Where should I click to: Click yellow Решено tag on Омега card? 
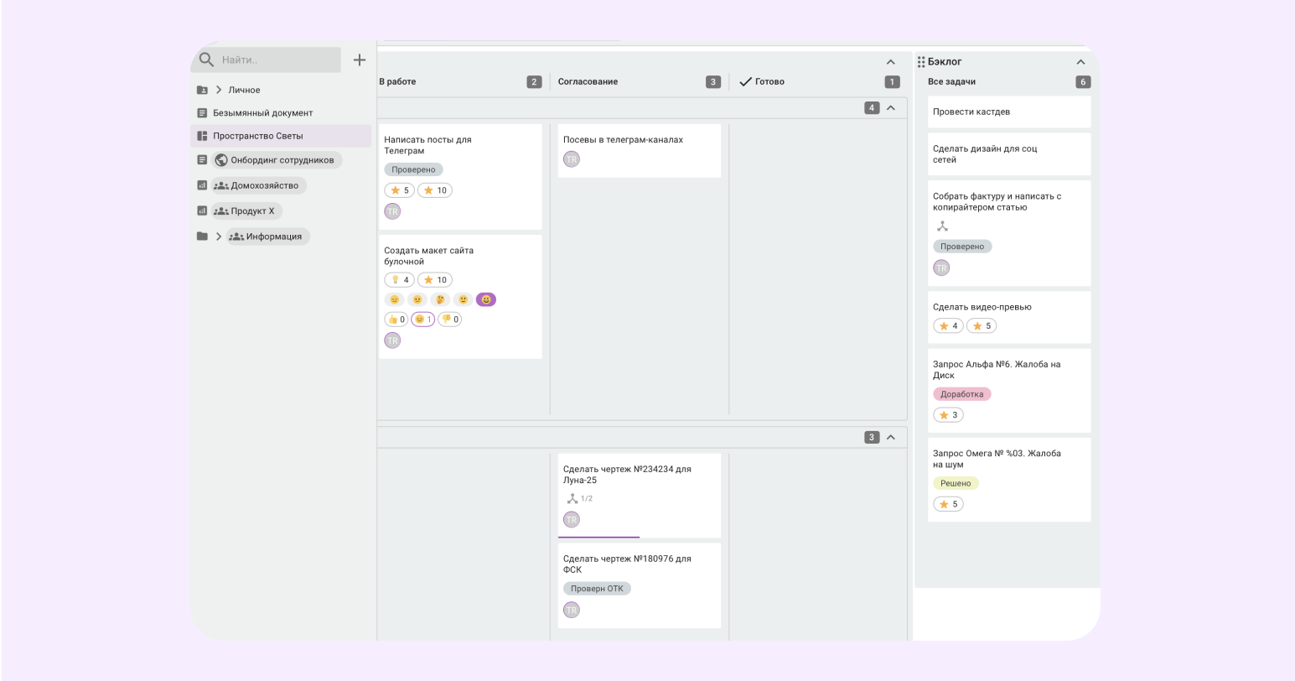click(956, 483)
